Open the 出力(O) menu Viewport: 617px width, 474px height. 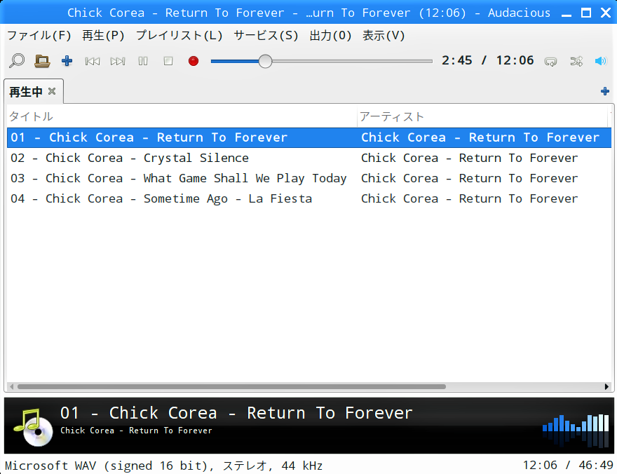[330, 35]
